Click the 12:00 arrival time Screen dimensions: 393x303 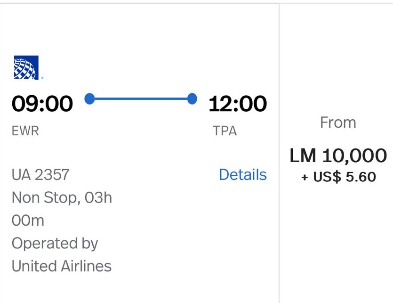[237, 104]
